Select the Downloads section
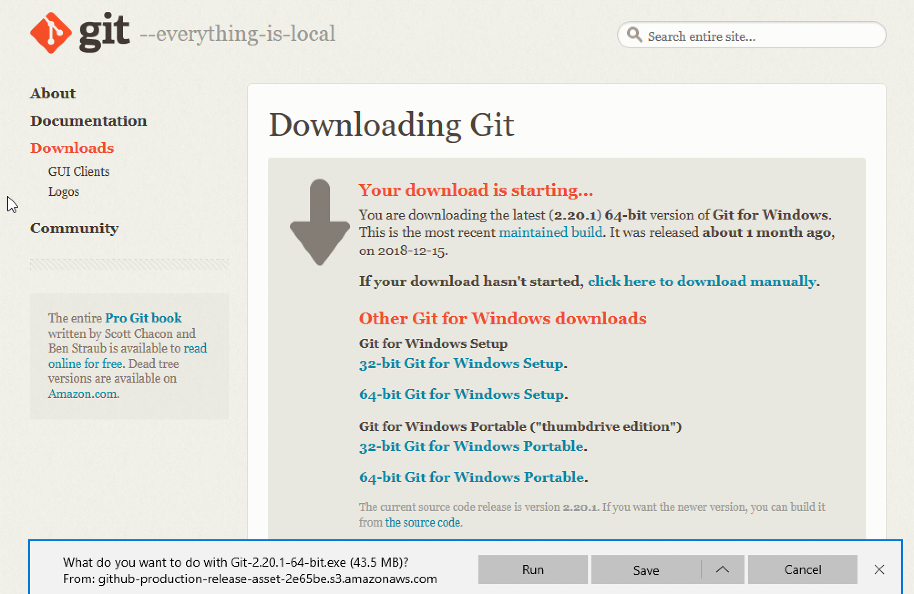Viewport: 914px width, 594px height. click(72, 148)
